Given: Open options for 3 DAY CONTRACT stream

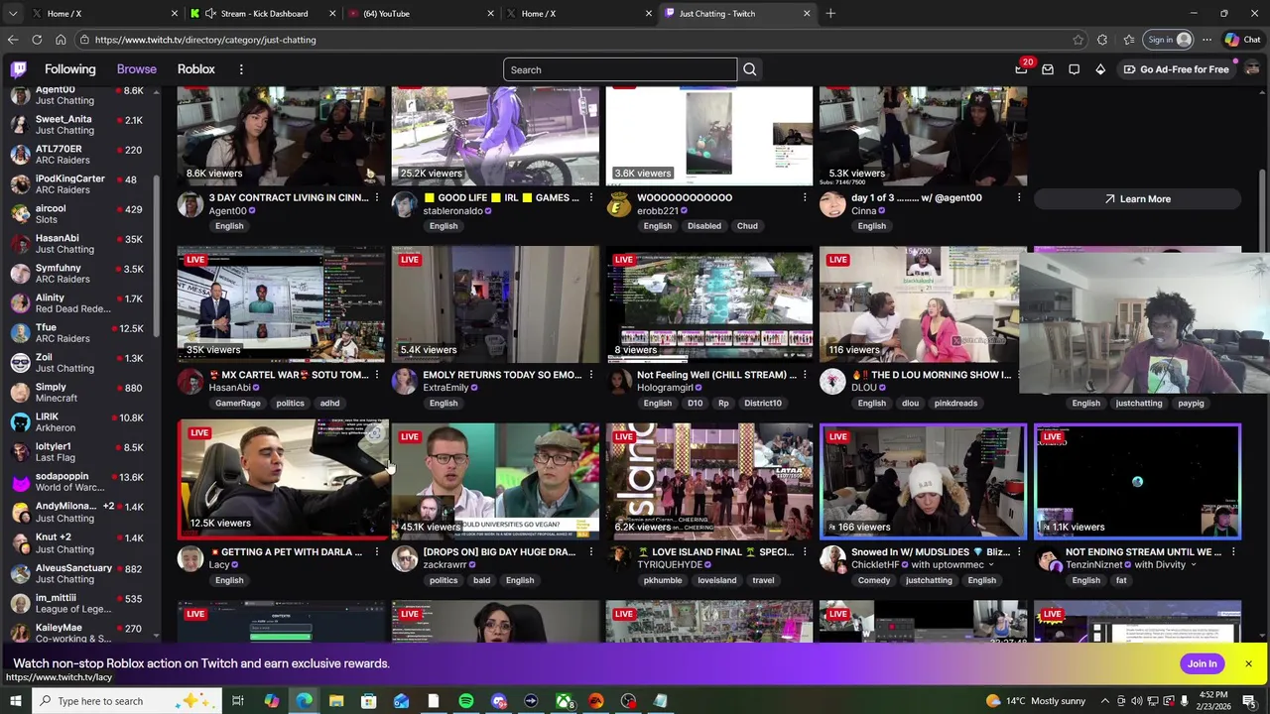Looking at the screenshot, I should tap(377, 197).
